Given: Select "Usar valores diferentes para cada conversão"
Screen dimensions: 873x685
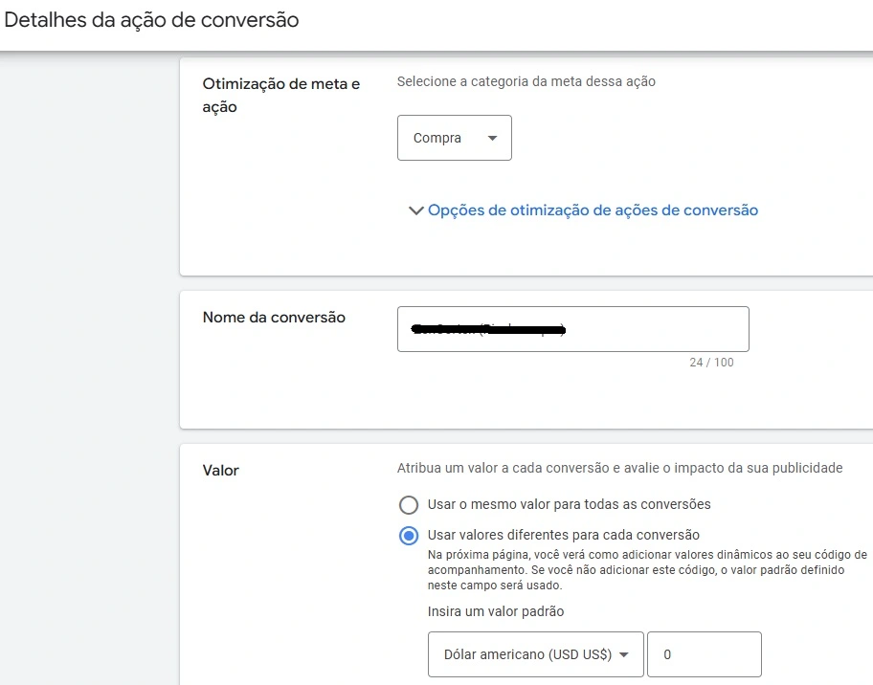Looking at the screenshot, I should [409, 537].
